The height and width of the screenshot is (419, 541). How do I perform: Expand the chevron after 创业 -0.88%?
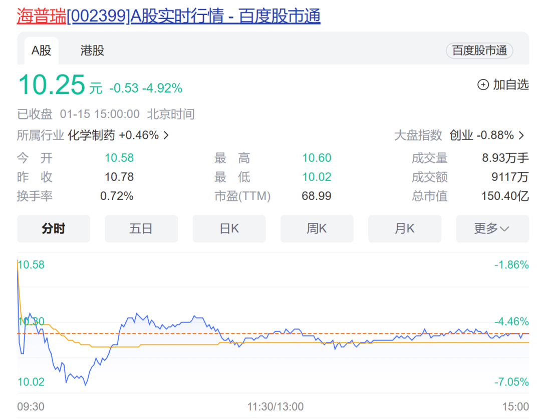pos(521,135)
